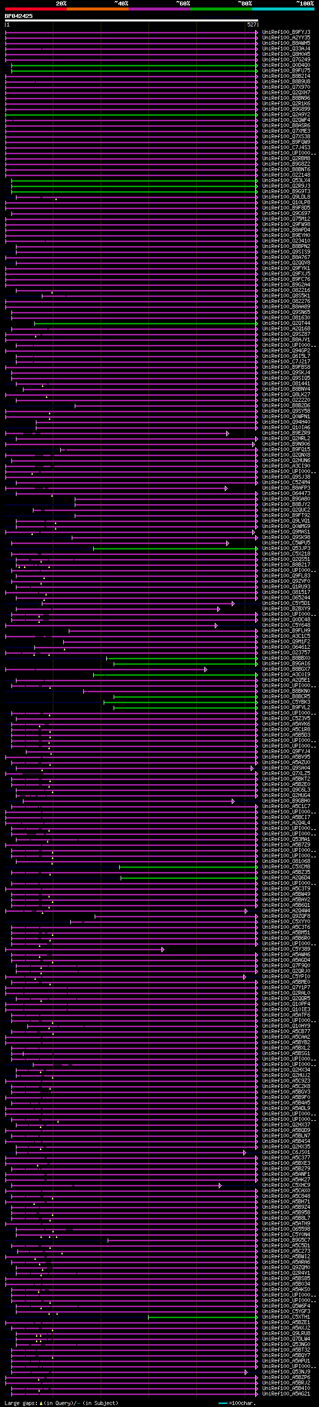Click the end arrowhead of the B9EZR9 alignment

point(227,433)
